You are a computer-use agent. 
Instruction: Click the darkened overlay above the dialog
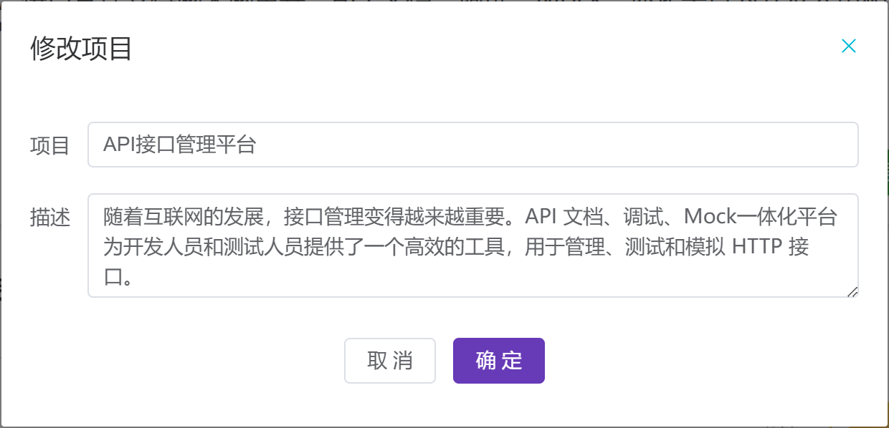[444, 6]
